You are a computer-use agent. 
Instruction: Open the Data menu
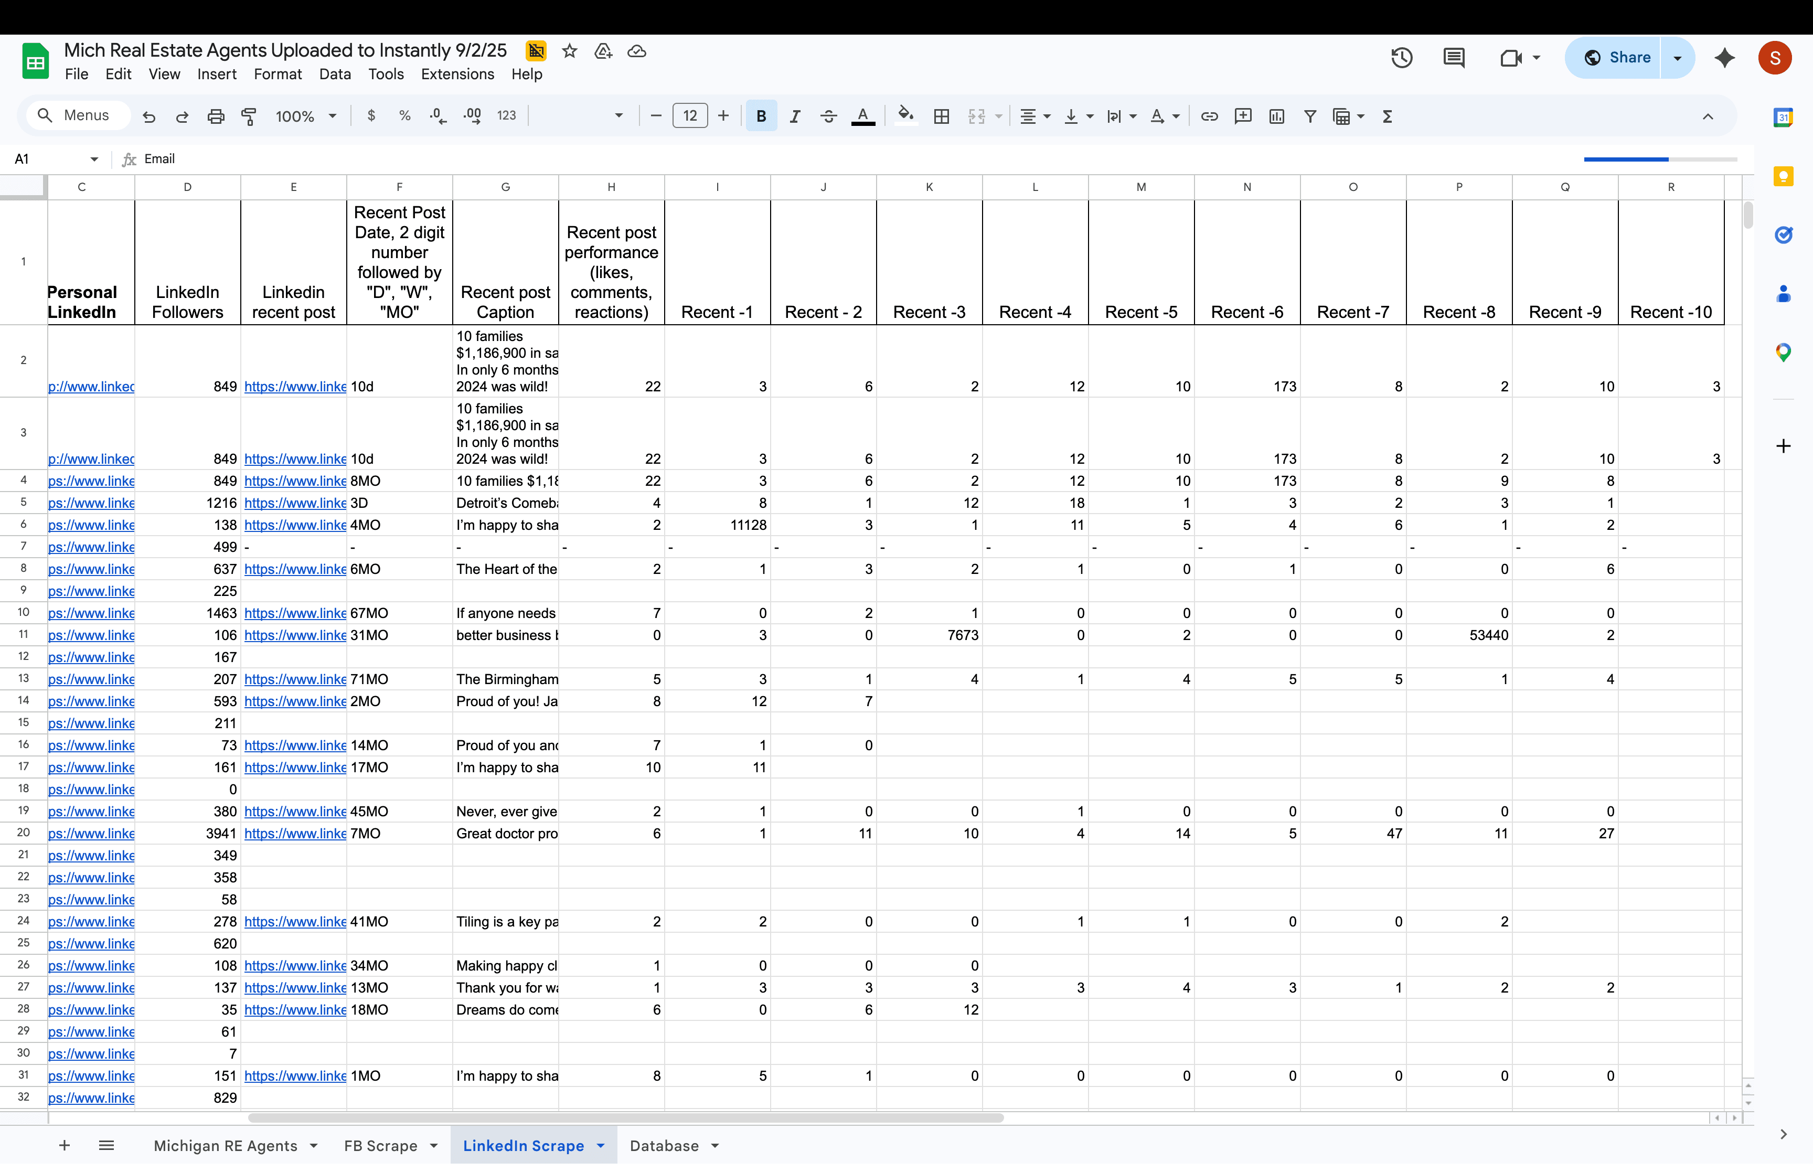[335, 74]
